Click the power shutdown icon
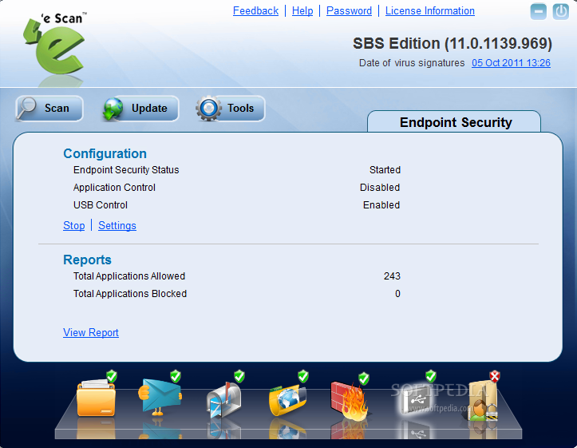This screenshot has width=577, height=448. pyautogui.click(x=561, y=12)
